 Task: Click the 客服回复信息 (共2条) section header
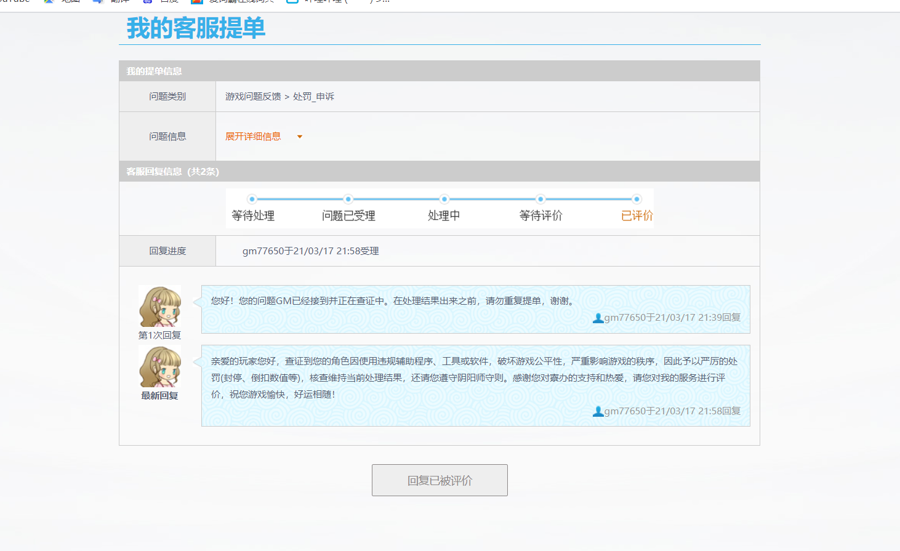173,172
